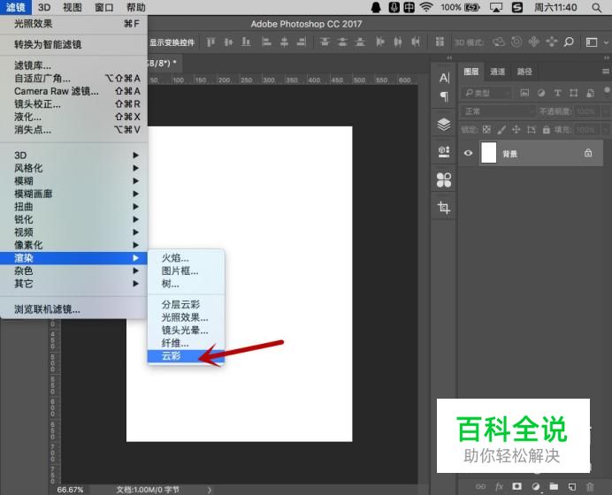
Task: Toggle lock image pixels brush
Action: (x=501, y=130)
